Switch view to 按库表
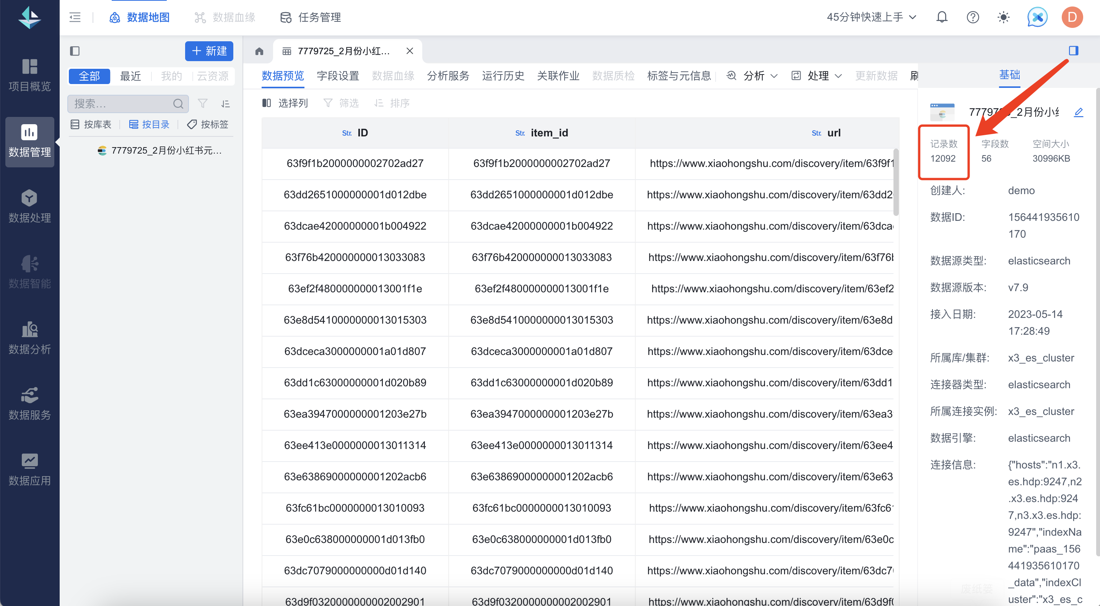 [91, 125]
